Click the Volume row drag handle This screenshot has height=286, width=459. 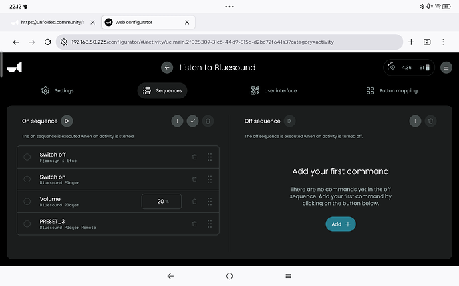tap(210, 202)
